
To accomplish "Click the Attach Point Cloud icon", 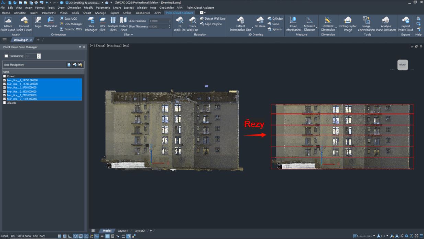I will (8, 21).
